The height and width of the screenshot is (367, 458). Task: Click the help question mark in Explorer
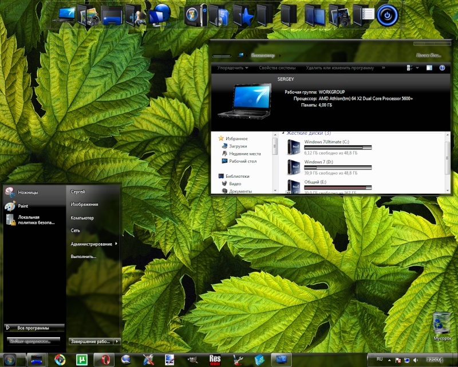coord(442,68)
